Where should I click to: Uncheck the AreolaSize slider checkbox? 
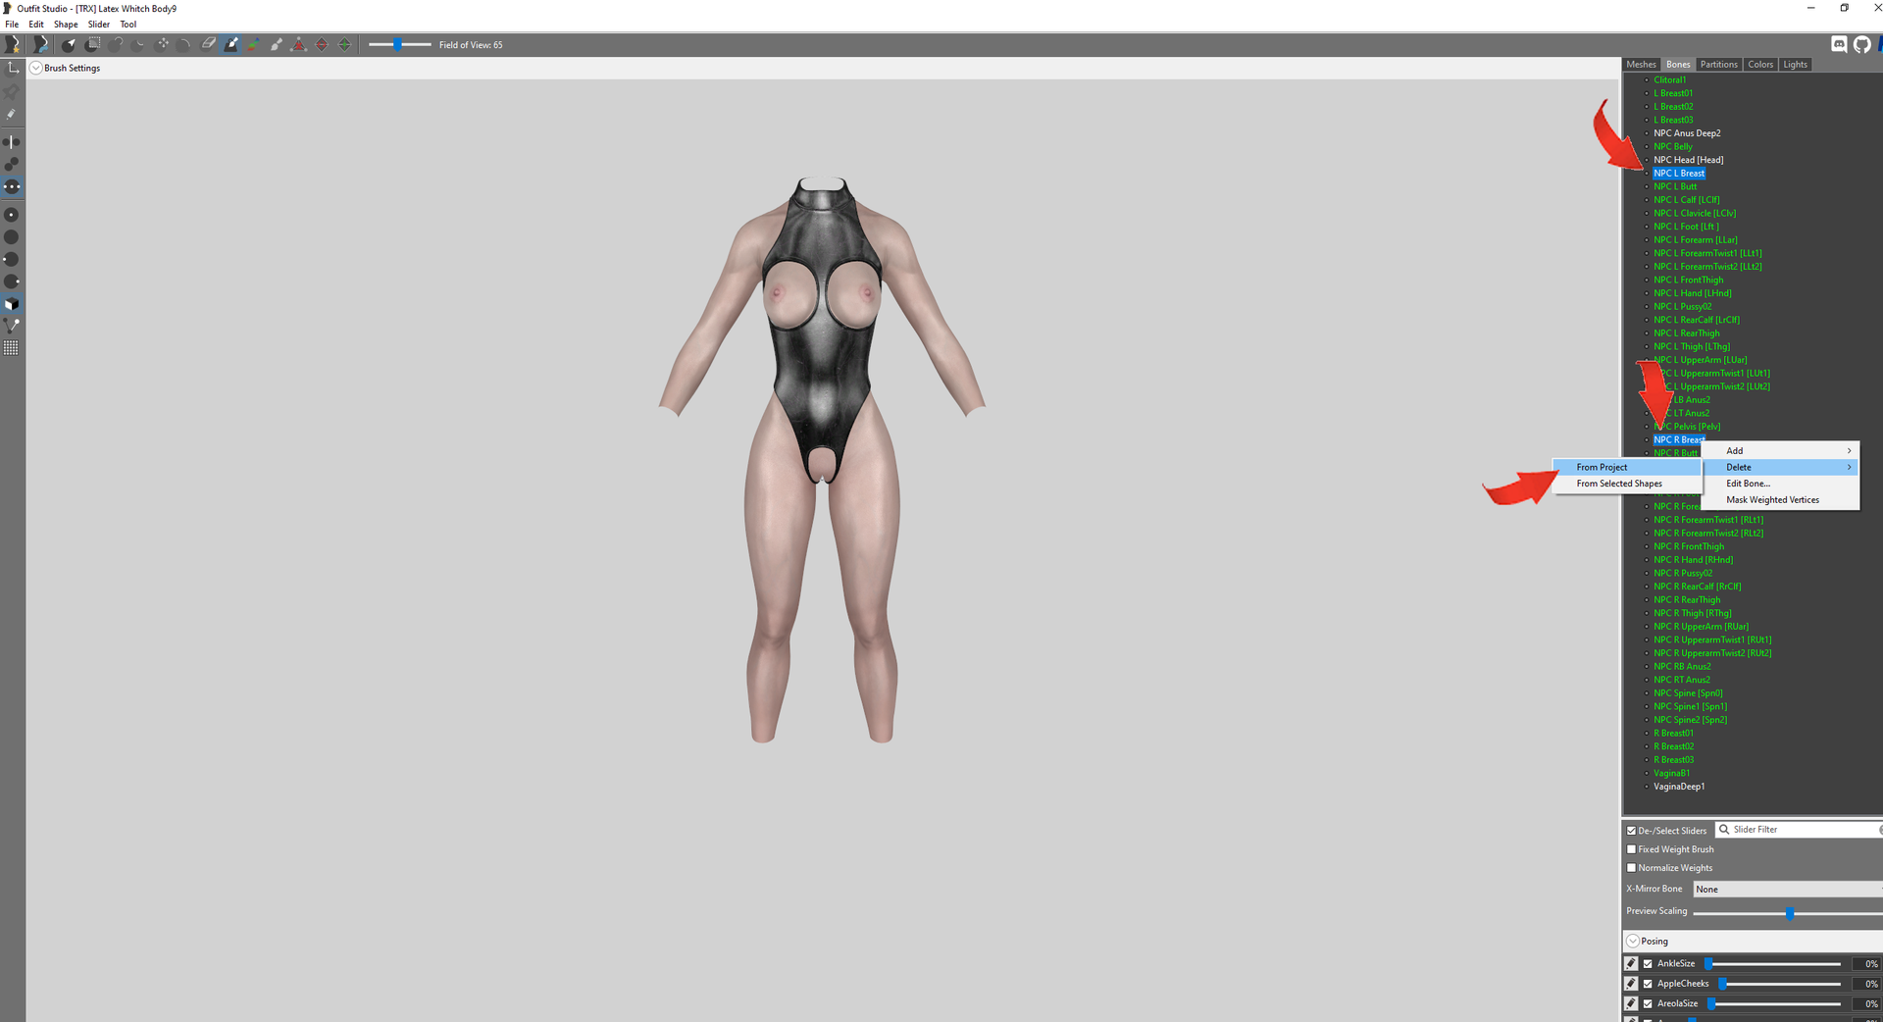tap(1649, 1003)
